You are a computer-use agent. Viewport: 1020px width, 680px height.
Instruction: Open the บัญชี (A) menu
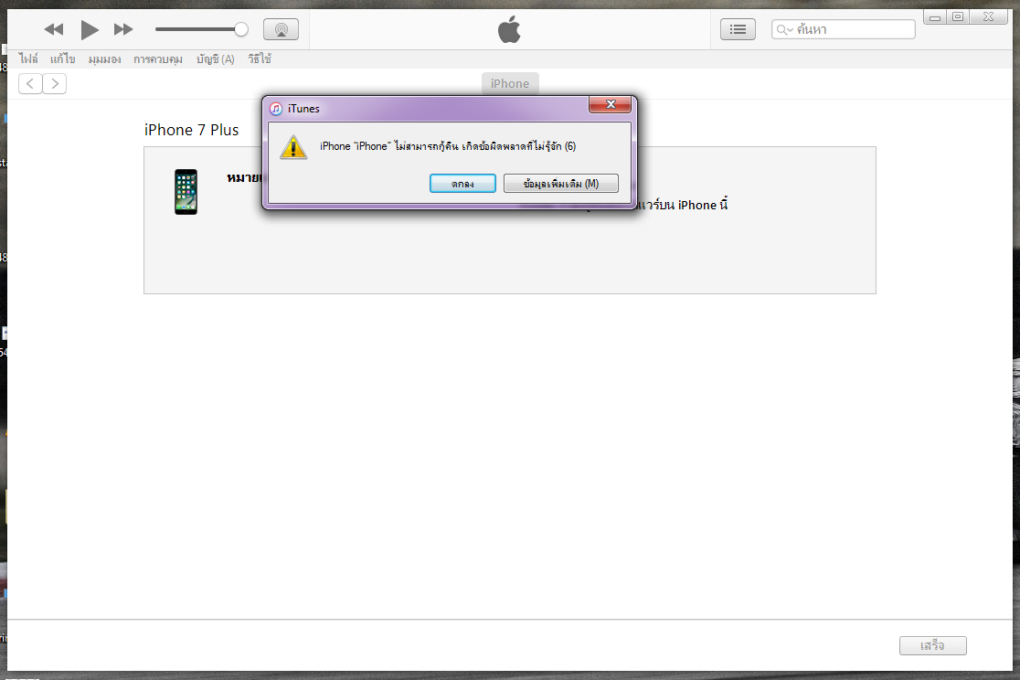pos(216,59)
